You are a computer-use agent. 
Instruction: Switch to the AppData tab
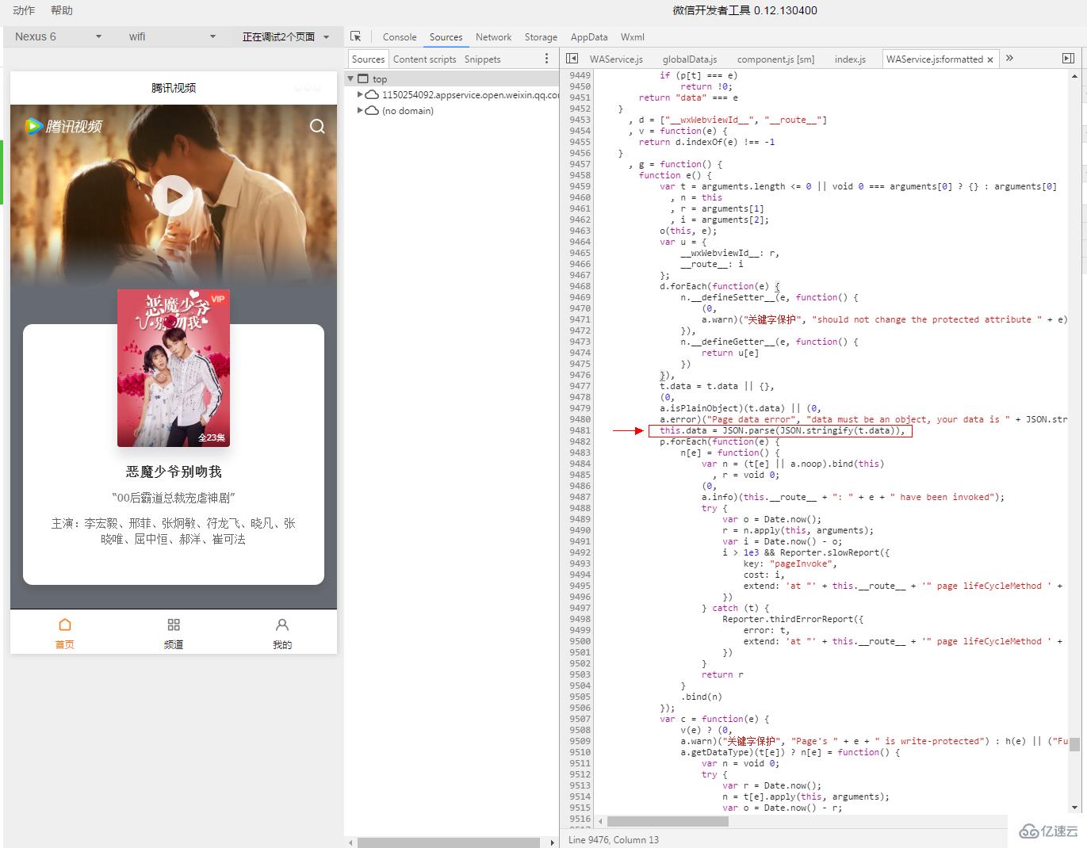[589, 37]
